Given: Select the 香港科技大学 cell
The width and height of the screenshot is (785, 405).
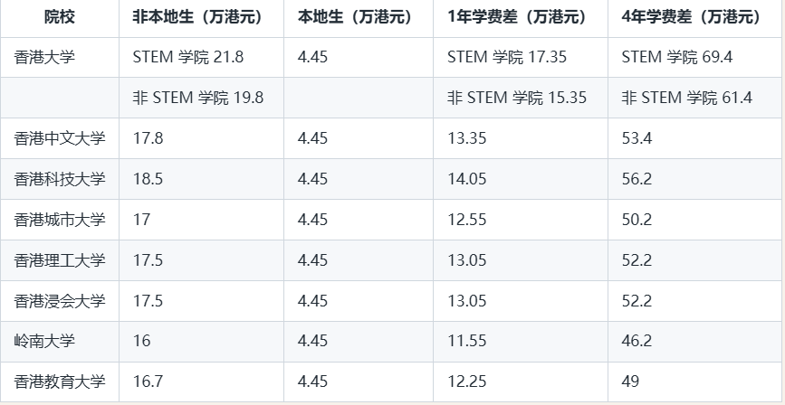Looking at the screenshot, I should pos(60,179).
